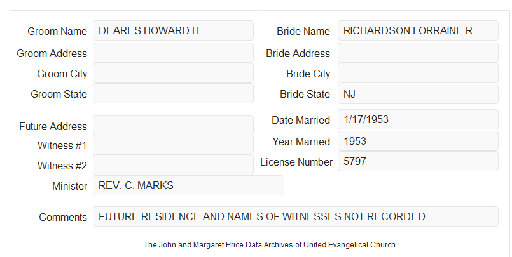Click the Minister field REV. C. MARKS
512x257 pixels.
pos(188,185)
